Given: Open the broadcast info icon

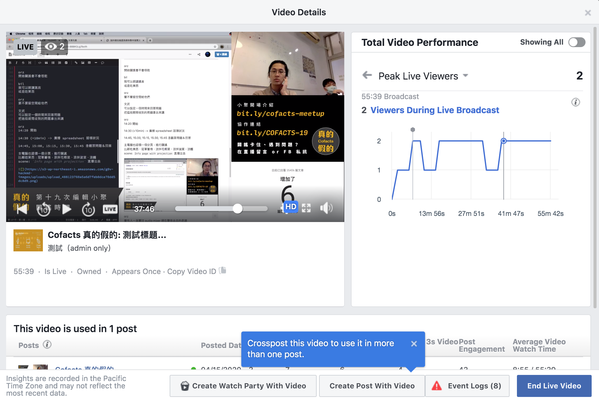Looking at the screenshot, I should point(575,102).
